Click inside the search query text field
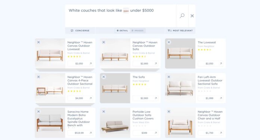Screen dimensions: 260x140 pos(121,16)
